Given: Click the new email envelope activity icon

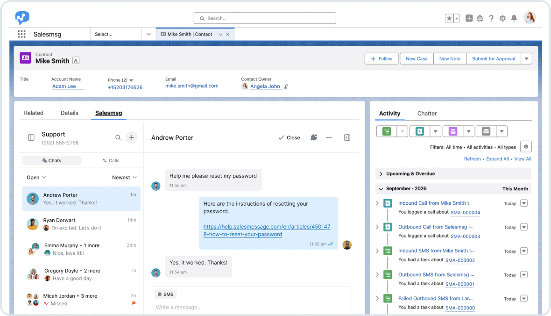Looking at the screenshot, I should (486, 131).
